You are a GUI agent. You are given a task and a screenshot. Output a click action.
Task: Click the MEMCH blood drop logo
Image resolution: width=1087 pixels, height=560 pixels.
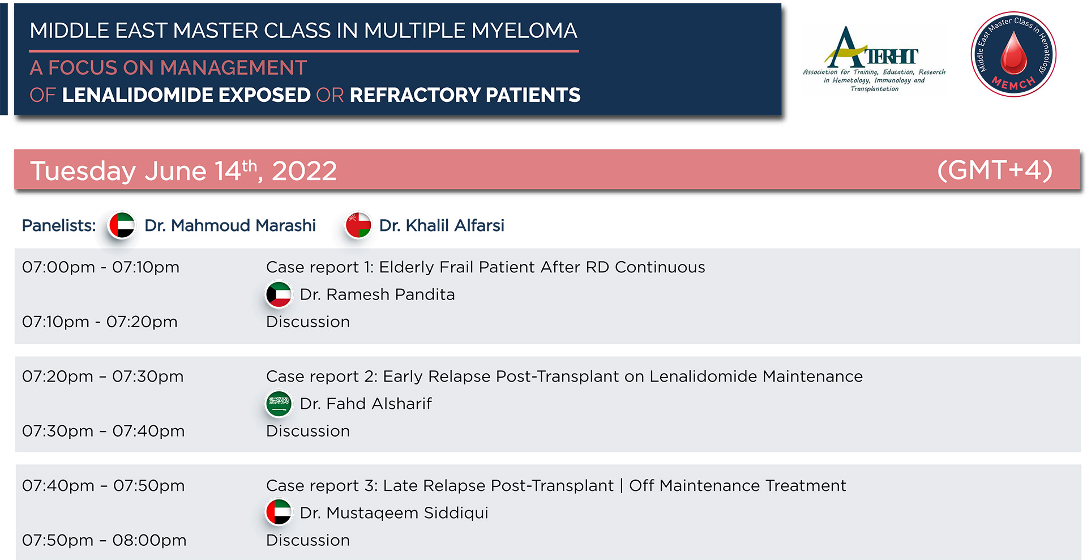pos(1013,54)
